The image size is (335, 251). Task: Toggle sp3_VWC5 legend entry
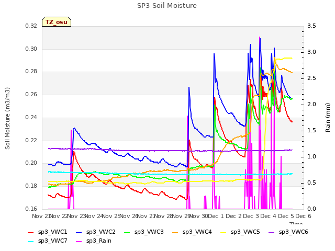240,232
